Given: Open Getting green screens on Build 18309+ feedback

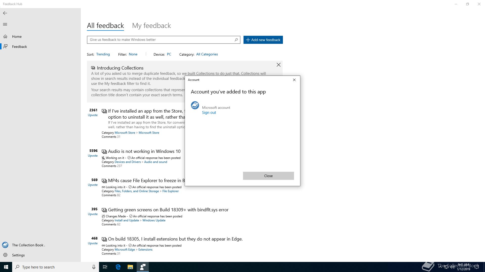Looking at the screenshot, I should (168, 210).
